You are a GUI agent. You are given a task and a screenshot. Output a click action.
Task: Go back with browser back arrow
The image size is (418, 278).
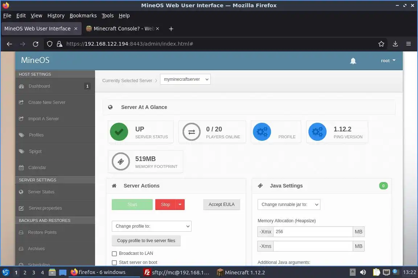coord(9,44)
